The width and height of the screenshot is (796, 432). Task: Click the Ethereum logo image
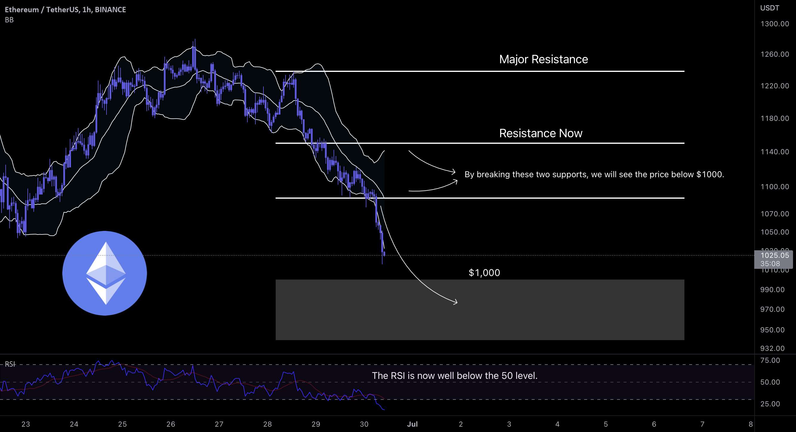click(x=105, y=273)
